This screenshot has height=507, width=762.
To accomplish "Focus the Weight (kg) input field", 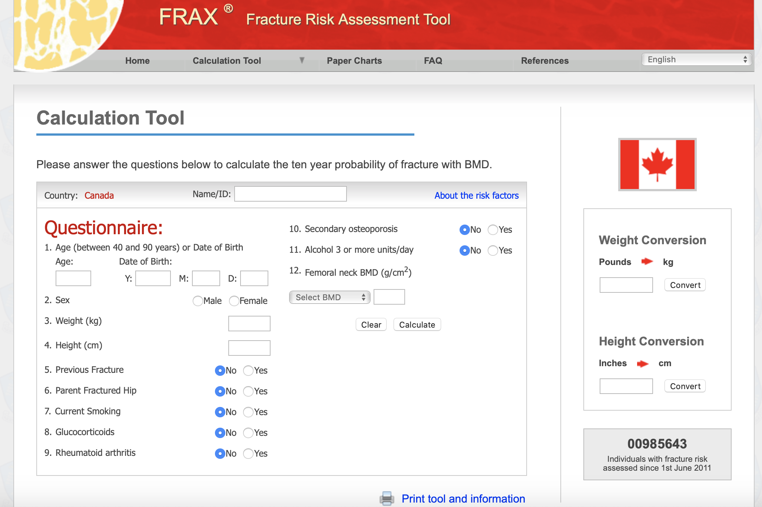I will point(249,324).
